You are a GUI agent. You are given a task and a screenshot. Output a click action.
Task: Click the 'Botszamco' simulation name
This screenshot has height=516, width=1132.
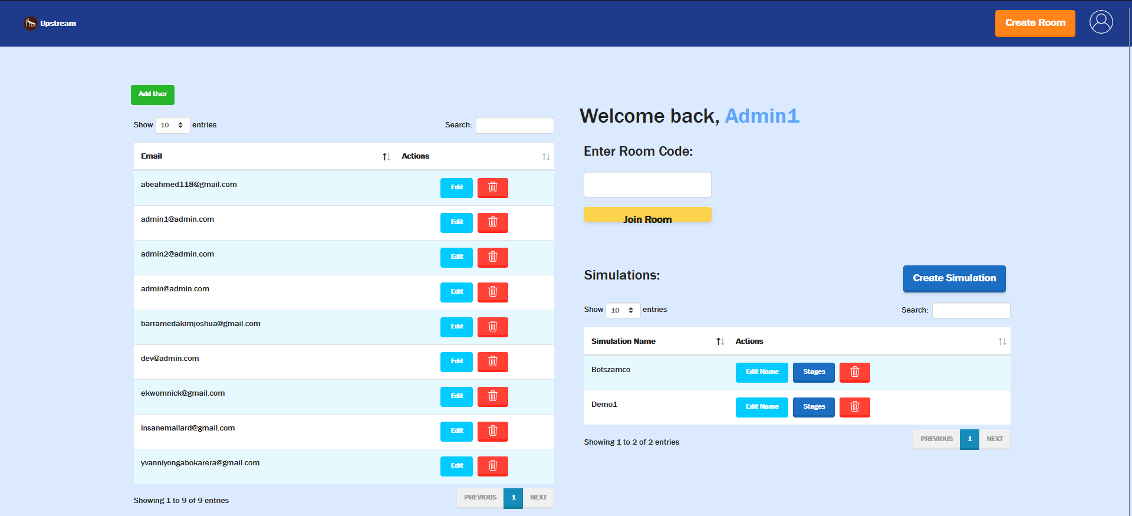(611, 370)
